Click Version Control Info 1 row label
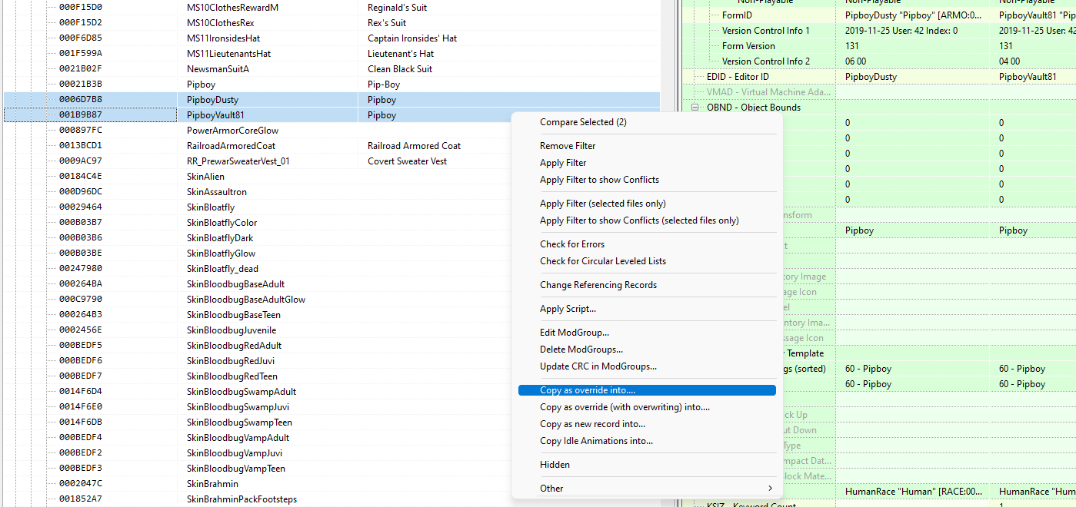The height and width of the screenshot is (507, 1076). pos(766,31)
